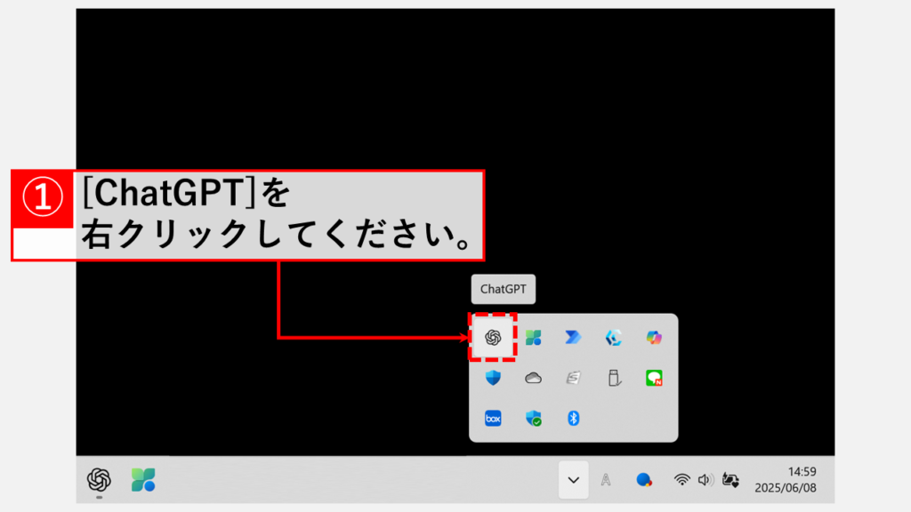This screenshot has height=512, width=911.
Task: Click the shield with green checkmark icon
Action: coord(533,418)
